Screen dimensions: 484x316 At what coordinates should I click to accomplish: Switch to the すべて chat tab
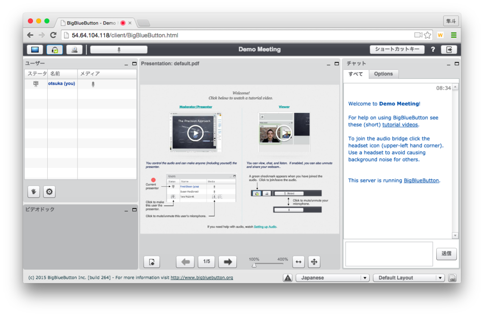pyautogui.click(x=356, y=74)
